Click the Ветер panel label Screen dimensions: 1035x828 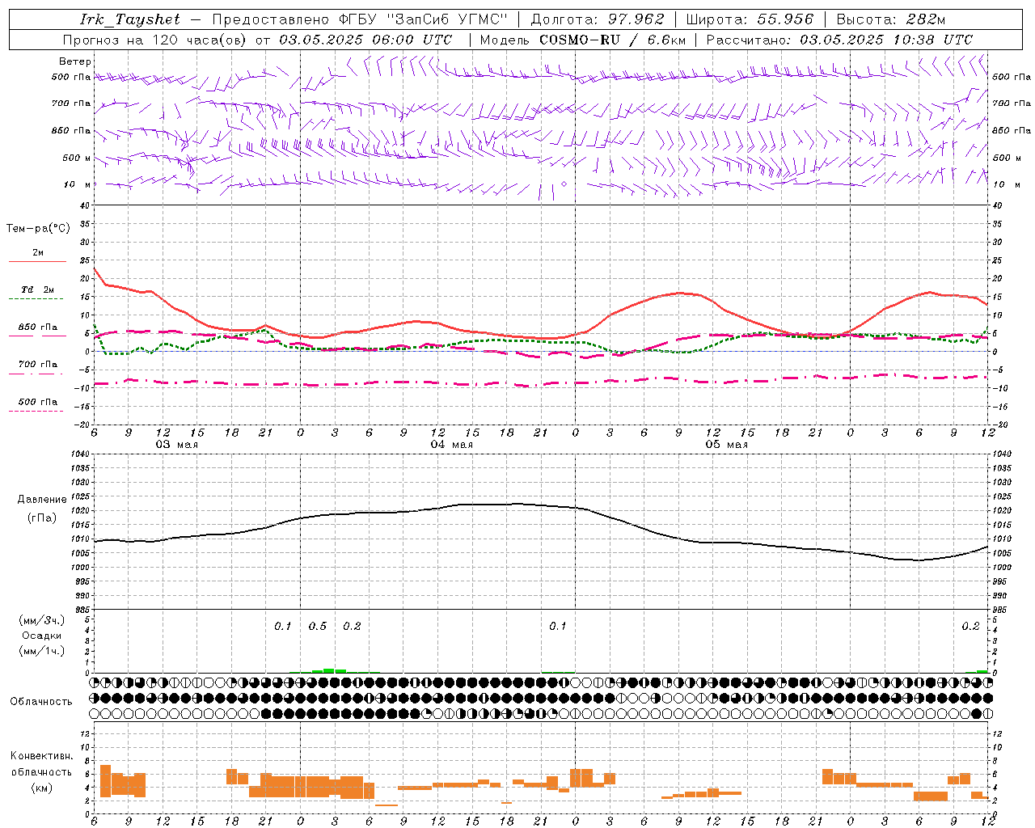[x=75, y=61]
